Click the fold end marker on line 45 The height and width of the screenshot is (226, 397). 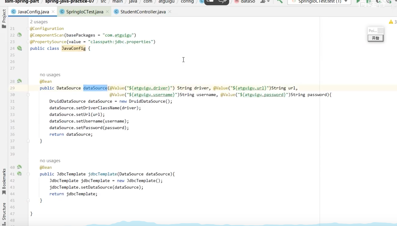click(x=28, y=201)
